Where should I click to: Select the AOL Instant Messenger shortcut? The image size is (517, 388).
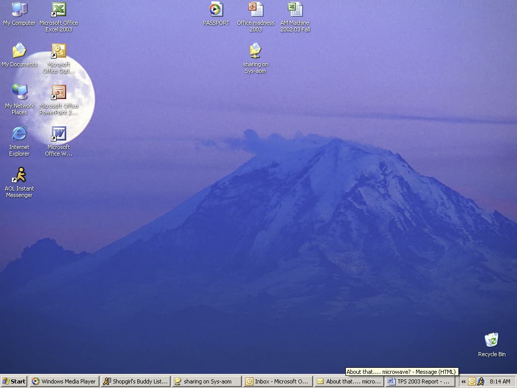(x=19, y=176)
